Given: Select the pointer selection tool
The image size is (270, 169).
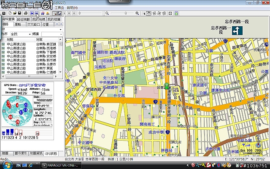Looking at the screenshot, I should pos(143,13).
